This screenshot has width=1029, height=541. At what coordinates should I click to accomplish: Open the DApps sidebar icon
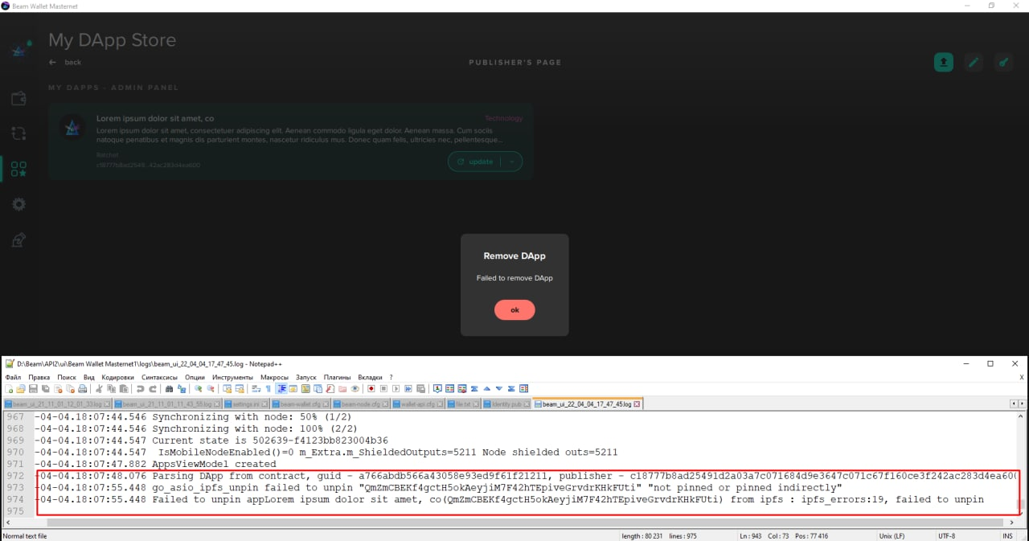point(18,169)
